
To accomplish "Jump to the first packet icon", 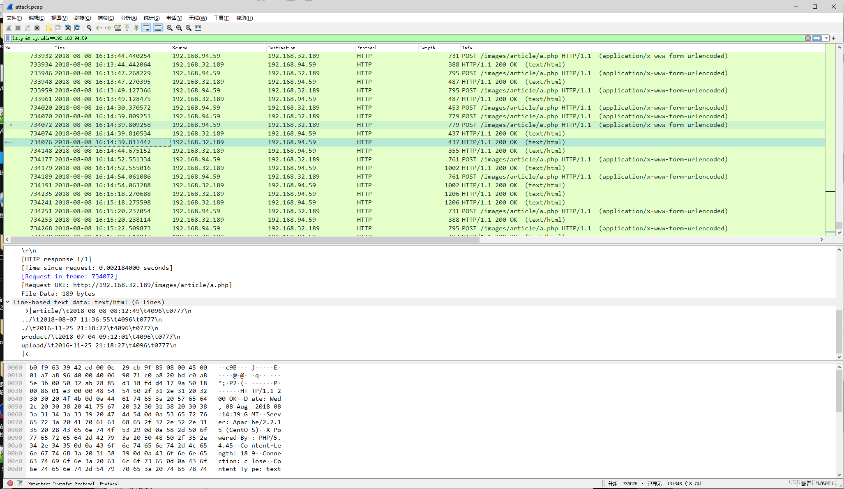I will (x=127, y=28).
